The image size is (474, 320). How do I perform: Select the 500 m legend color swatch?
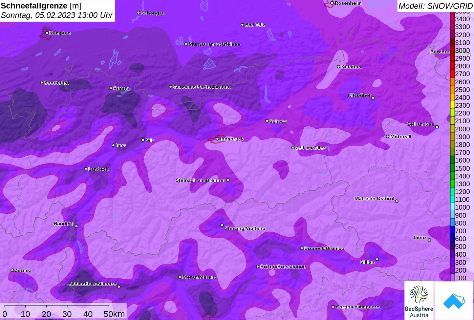[452, 246]
